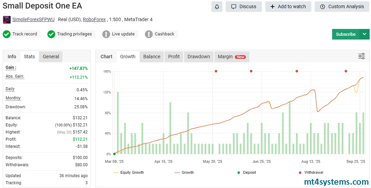Switch to the Stats tab
Image resolution: width=371 pixels, height=188 pixels.
(x=29, y=57)
